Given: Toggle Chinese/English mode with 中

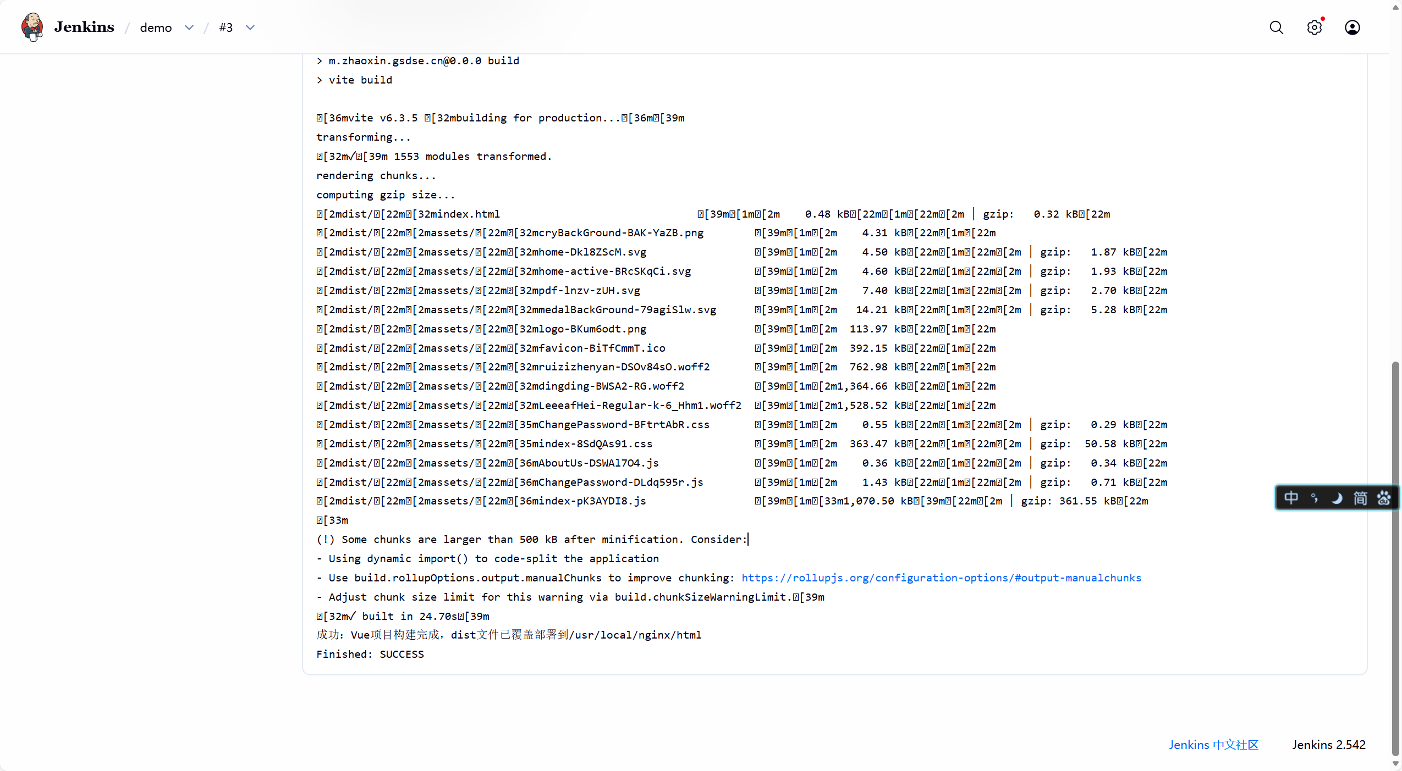Looking at the screenshot, I should [1290, 498].
